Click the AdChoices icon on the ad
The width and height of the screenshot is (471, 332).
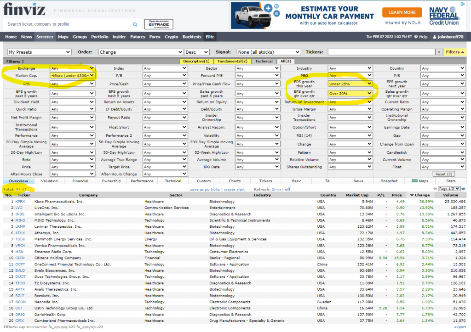point(463,5)
